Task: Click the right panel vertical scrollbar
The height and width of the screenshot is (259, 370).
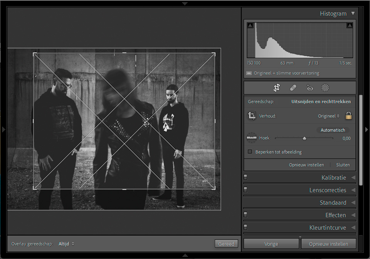Action: point(361,140)
